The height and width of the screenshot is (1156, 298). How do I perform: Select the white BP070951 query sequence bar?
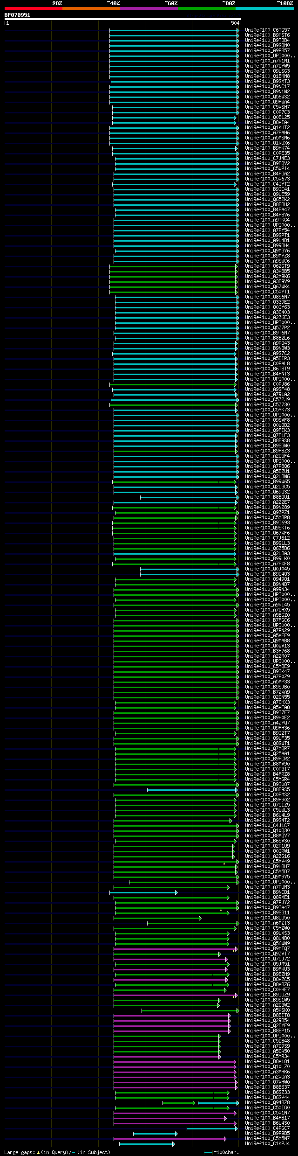(123, 19)
